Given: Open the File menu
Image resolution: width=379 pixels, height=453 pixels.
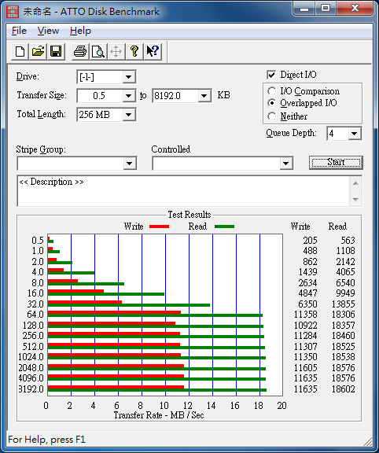Looking at the screenshot, I should pyautogui.click(x=19, y=31).
